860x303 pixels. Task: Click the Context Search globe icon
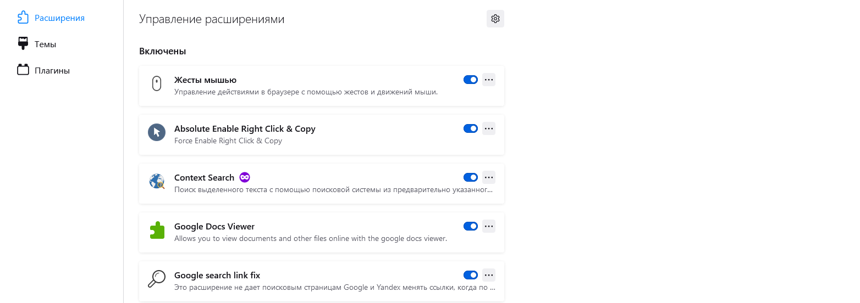point(157,181)
